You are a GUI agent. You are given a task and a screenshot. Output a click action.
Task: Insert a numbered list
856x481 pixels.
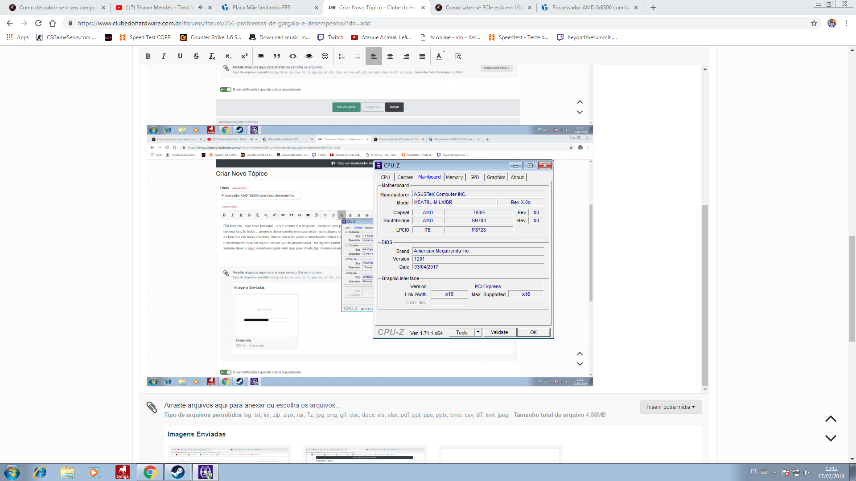click(358, 56)
